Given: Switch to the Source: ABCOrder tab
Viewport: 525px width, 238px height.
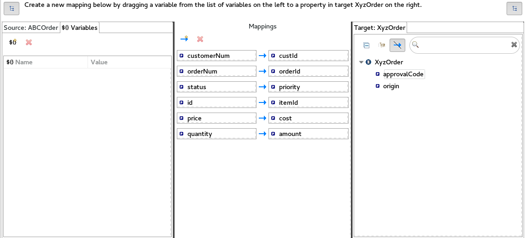Looking at the screenshot, I should (x=31, y=28).
